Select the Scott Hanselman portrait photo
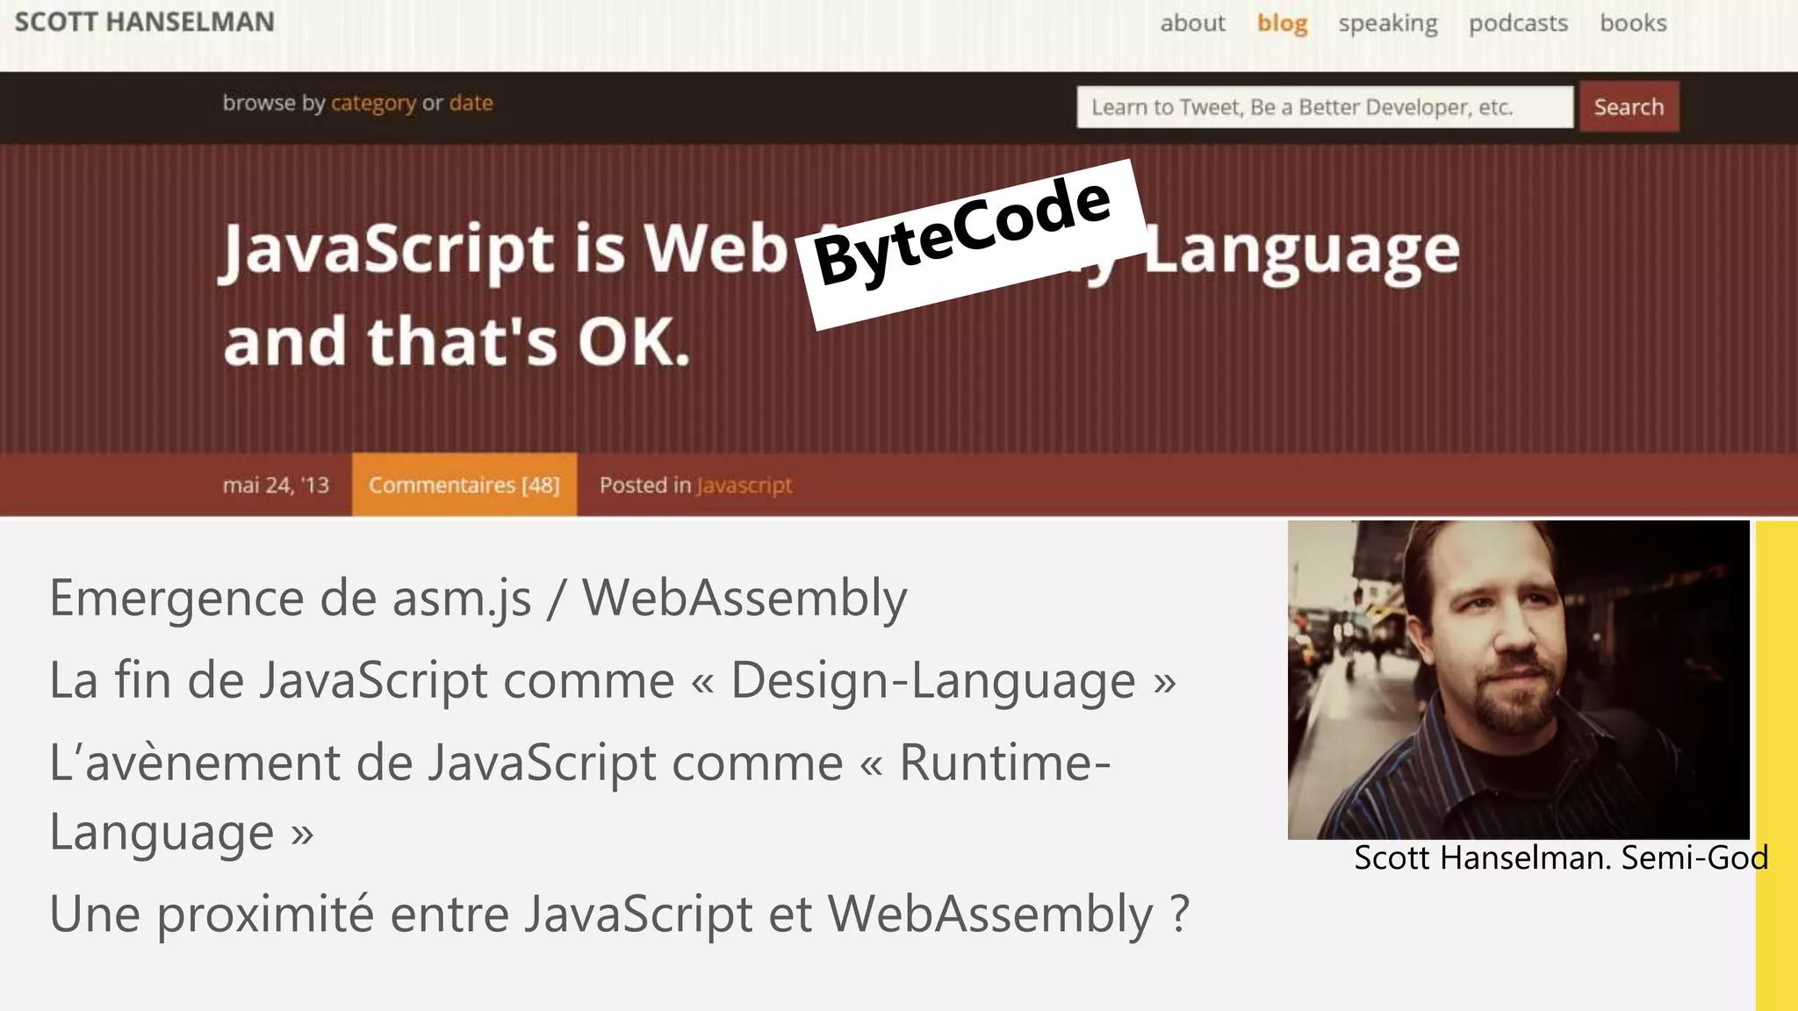The image size is (1798, 1011). click(x=1518, y=679)
